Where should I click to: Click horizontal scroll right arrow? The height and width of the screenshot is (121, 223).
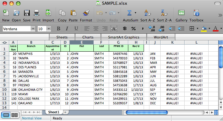tap(212, 112)
